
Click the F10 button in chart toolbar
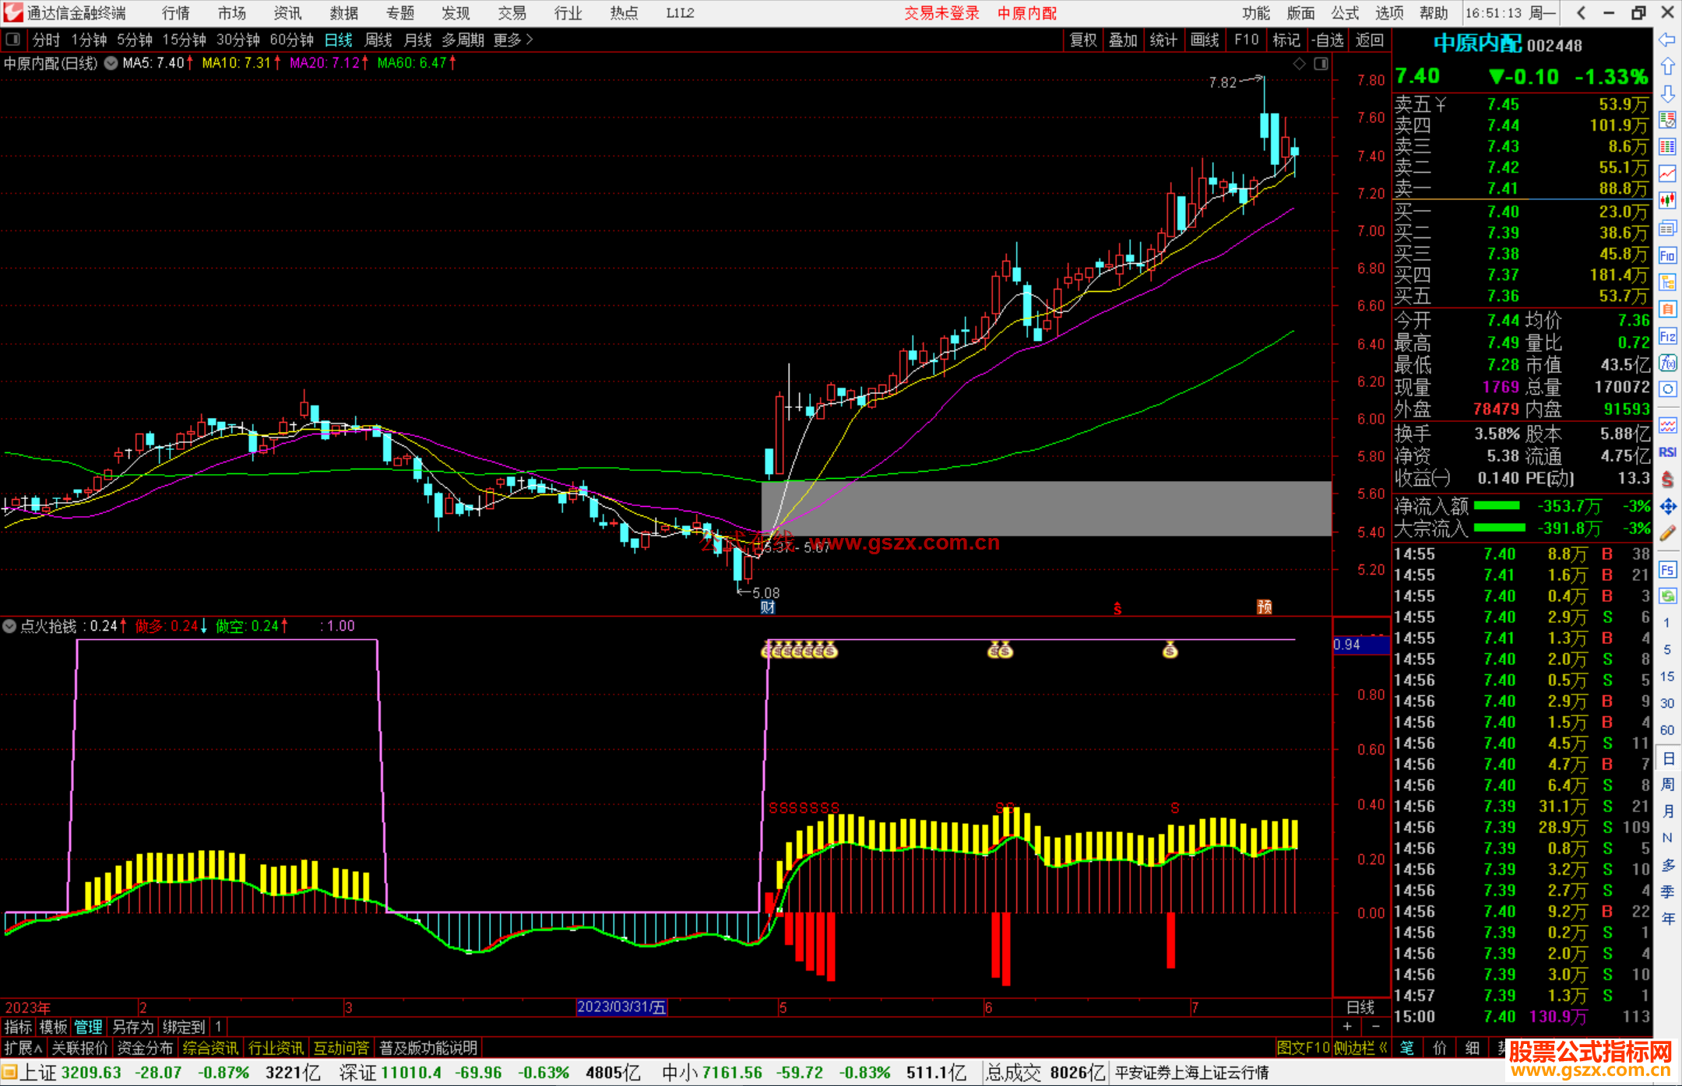coord(1246,40)
